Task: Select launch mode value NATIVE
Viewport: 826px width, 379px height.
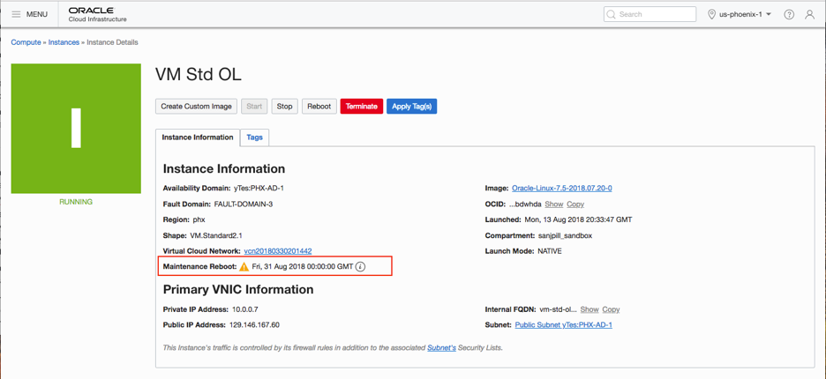Action: point(550,251)
